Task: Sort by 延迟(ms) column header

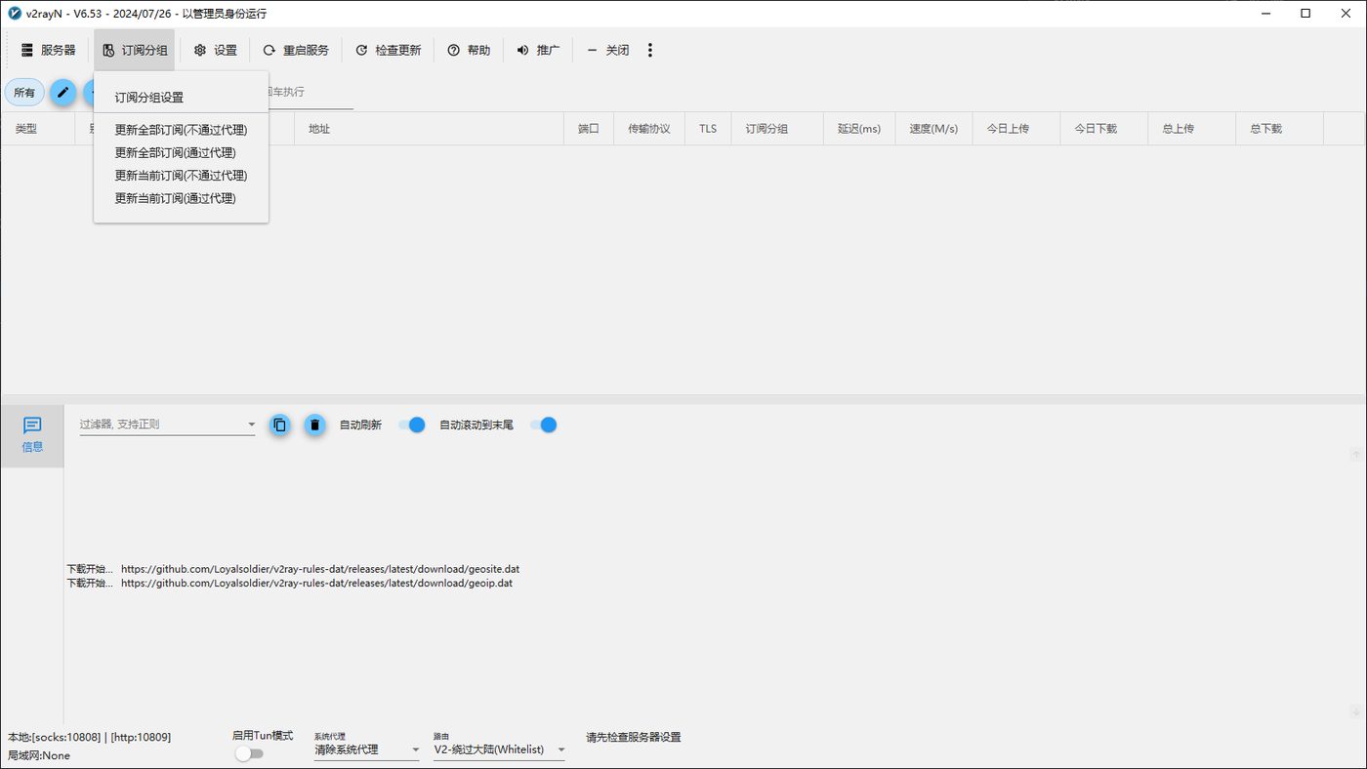Action: pyautogui.click(x=858, y=129)
